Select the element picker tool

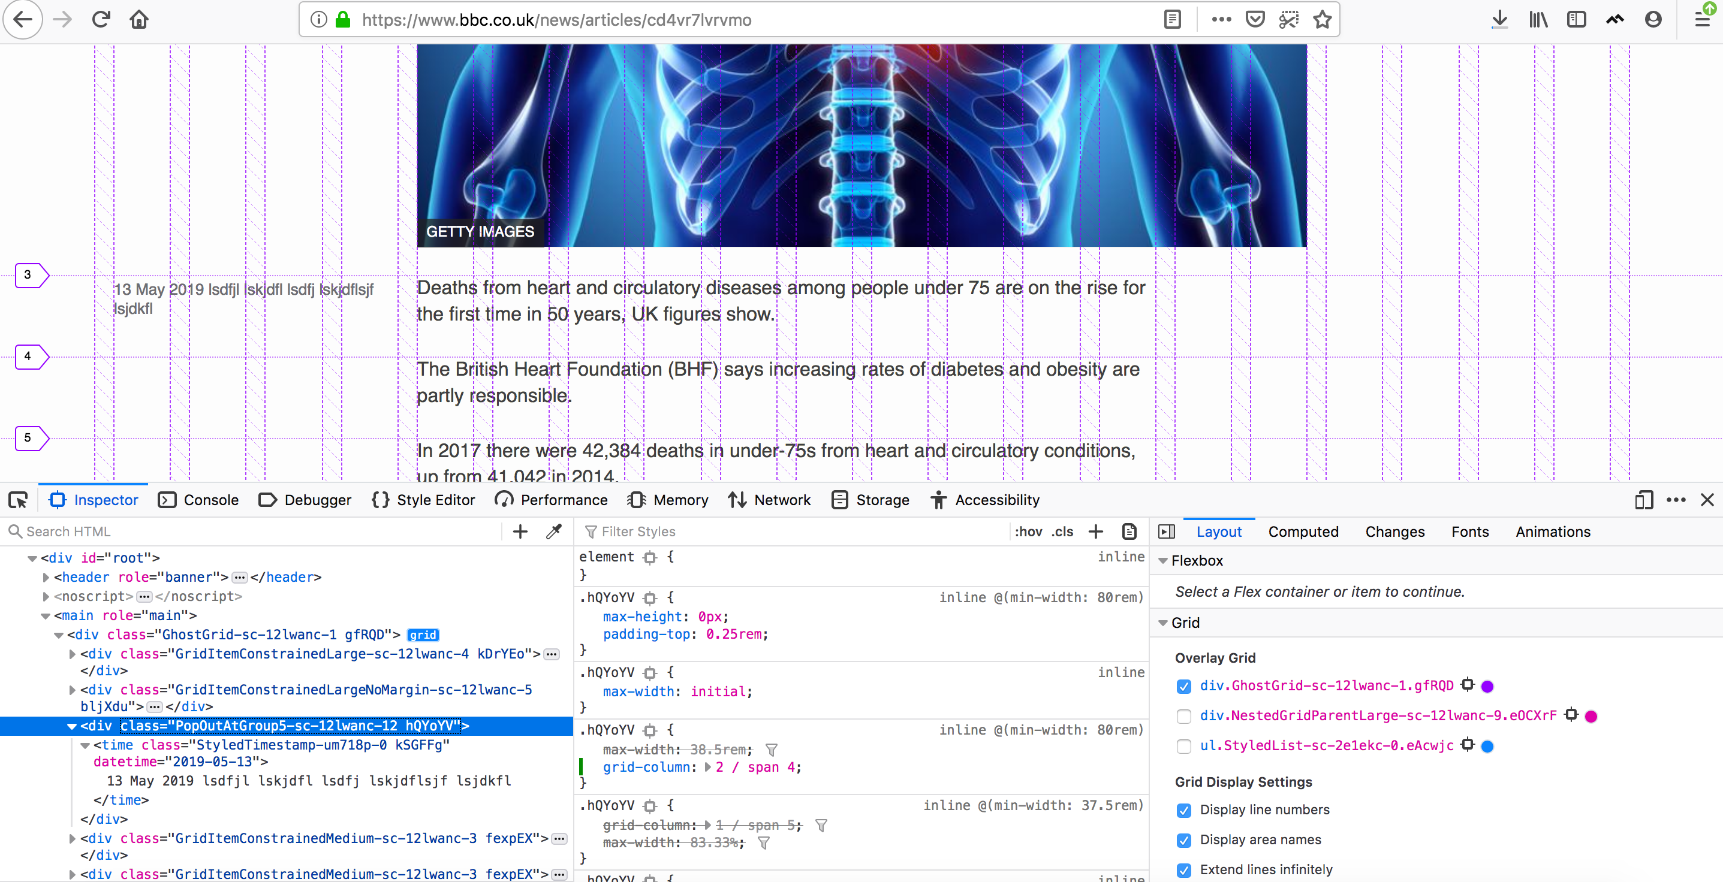[x=17, y=500]
